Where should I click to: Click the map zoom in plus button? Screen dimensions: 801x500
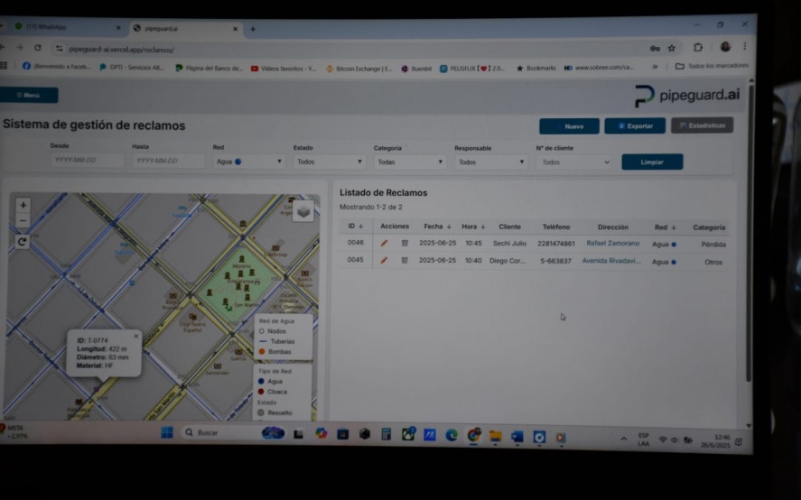pos(23,205)
